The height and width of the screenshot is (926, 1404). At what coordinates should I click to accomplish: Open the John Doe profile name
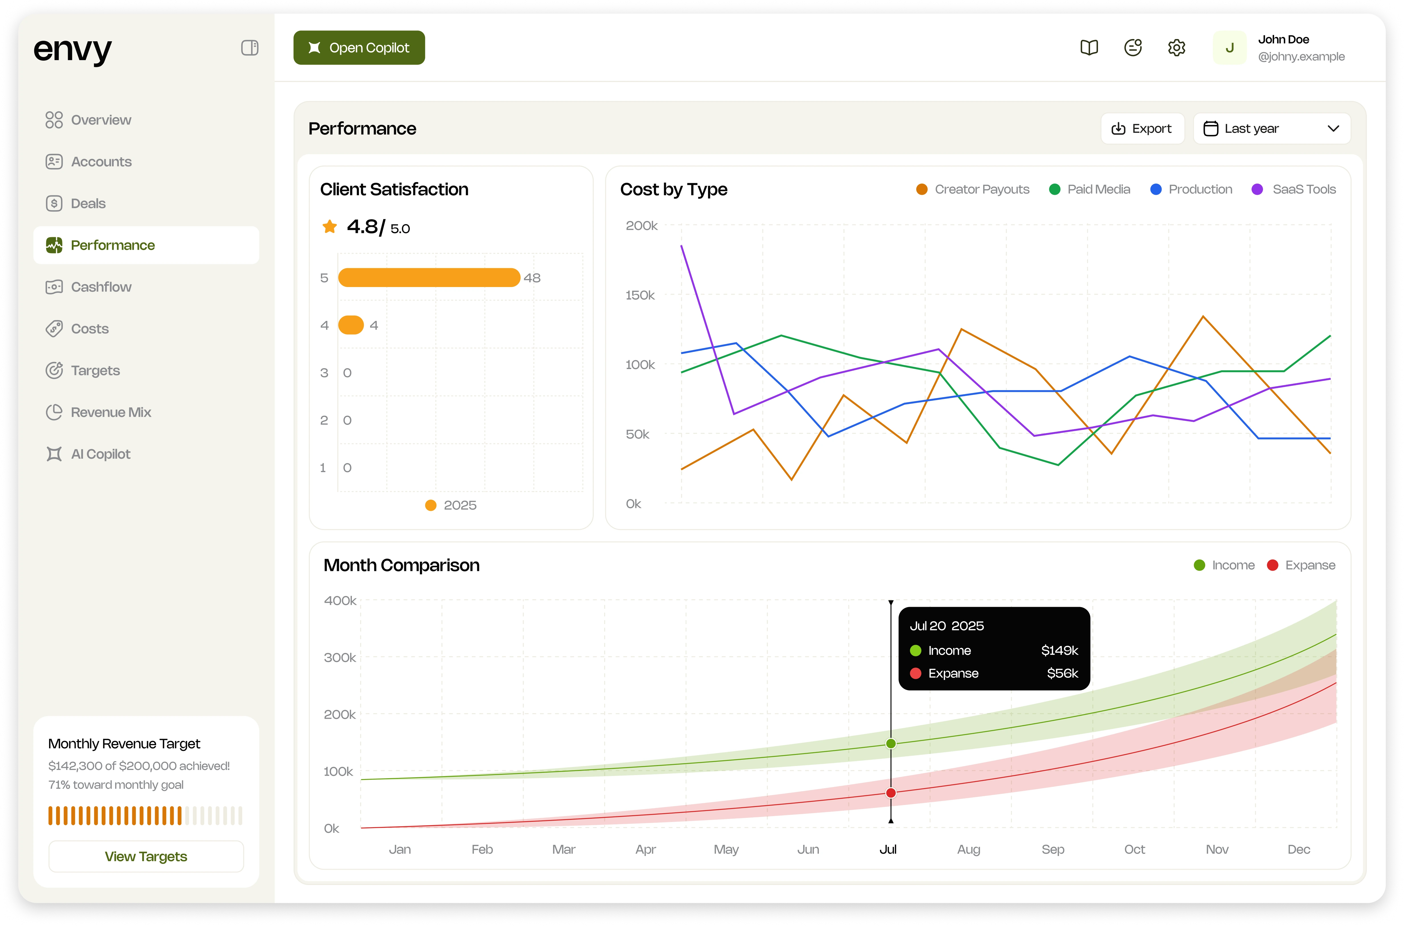tap(1283, 40)
